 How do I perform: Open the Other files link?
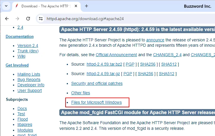(x=81, y=93)
